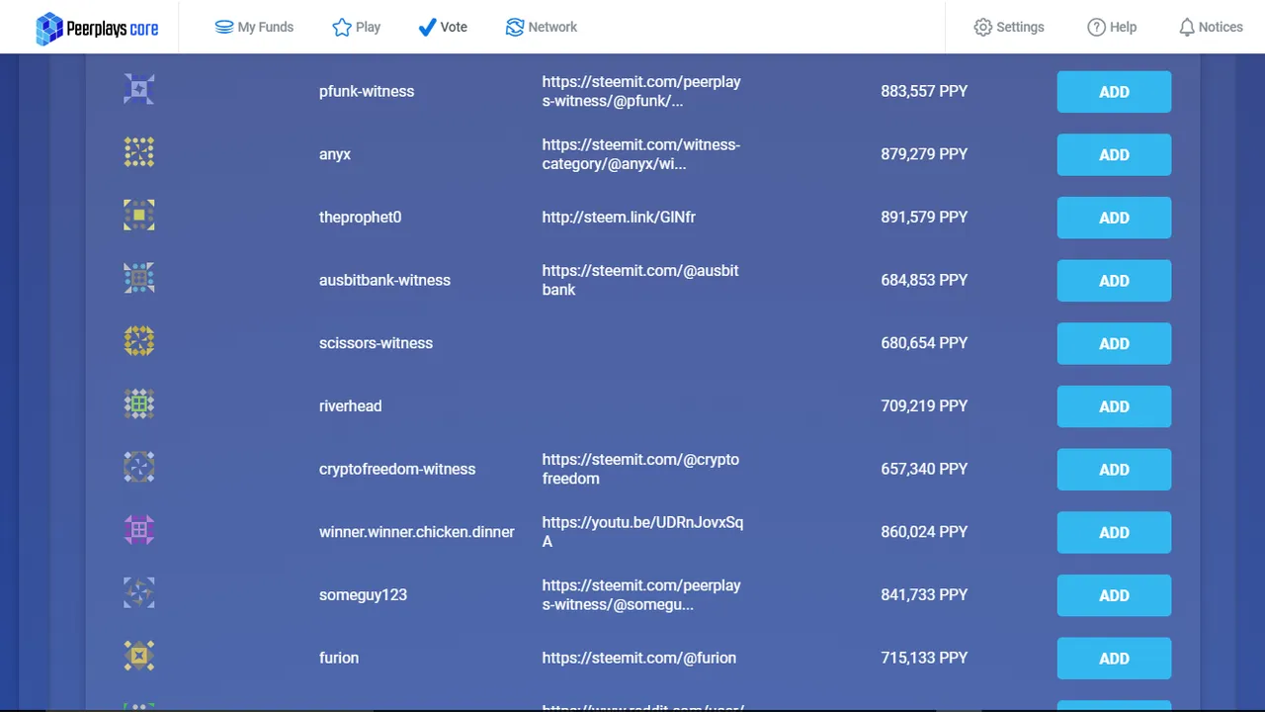Click the scissors-witness identicon avatar
The height and width of the screenshot is (712, 1265).
(x=139, y=341)
